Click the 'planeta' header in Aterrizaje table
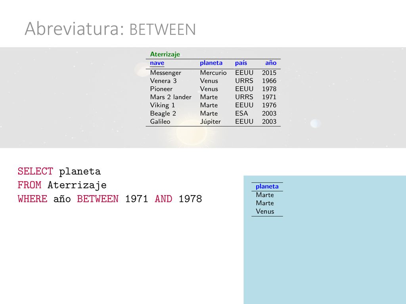This screenshot has width=406, height=304. pos(211,63)
